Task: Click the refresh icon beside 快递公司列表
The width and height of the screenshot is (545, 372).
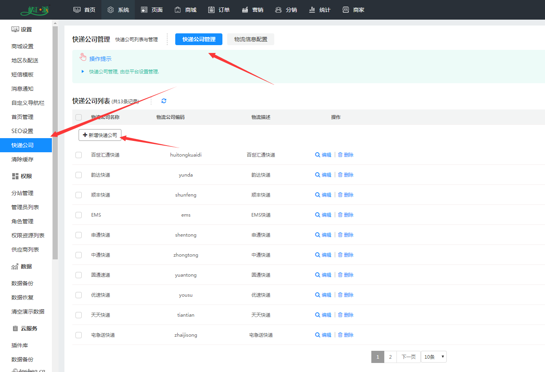Action: pos(164,101)
